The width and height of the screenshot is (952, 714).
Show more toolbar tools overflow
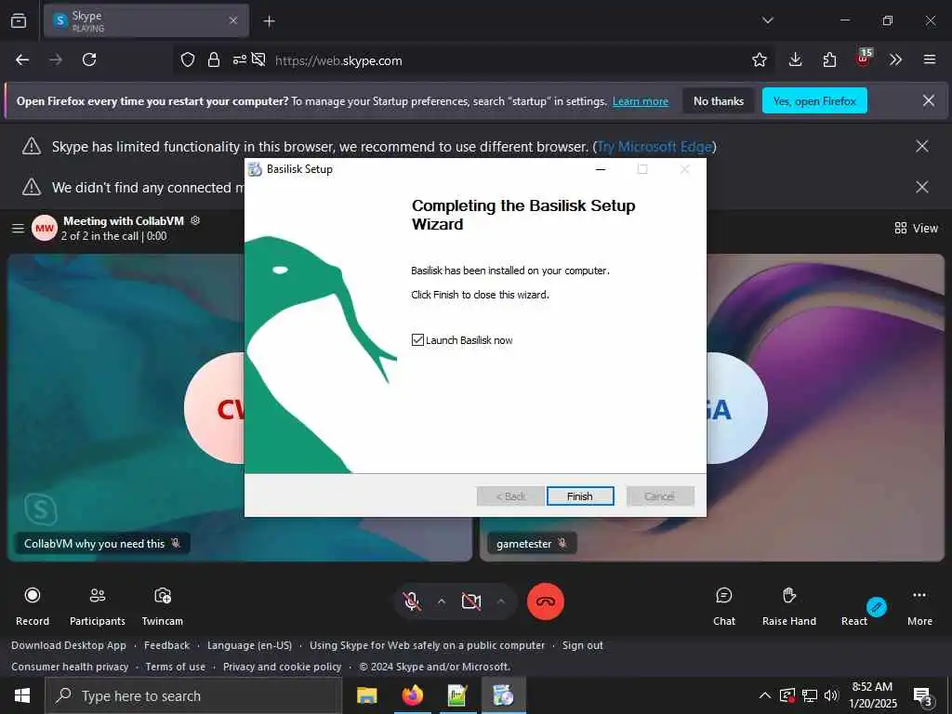click(895, 59)
